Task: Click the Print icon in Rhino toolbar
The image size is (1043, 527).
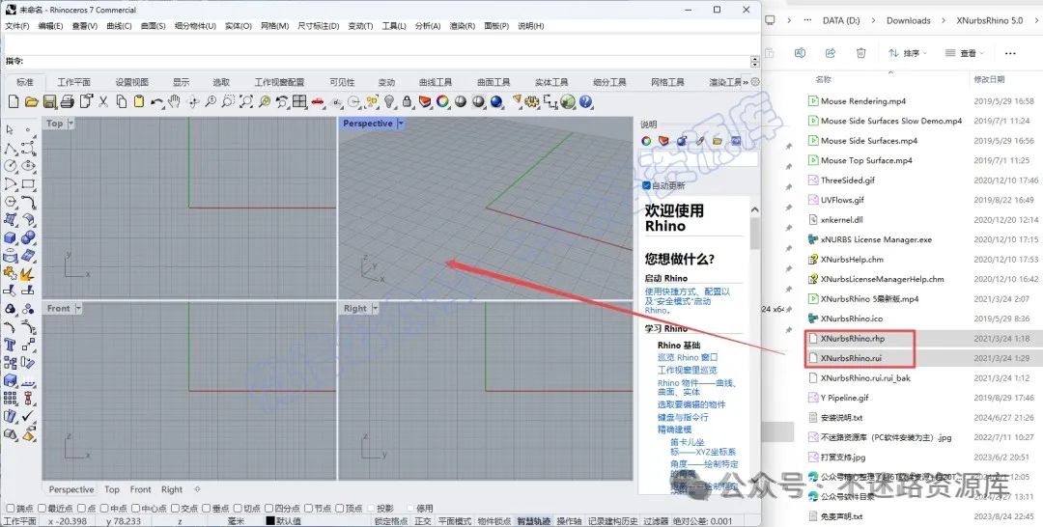Action: pyautogui.click(x=68, y=101)
